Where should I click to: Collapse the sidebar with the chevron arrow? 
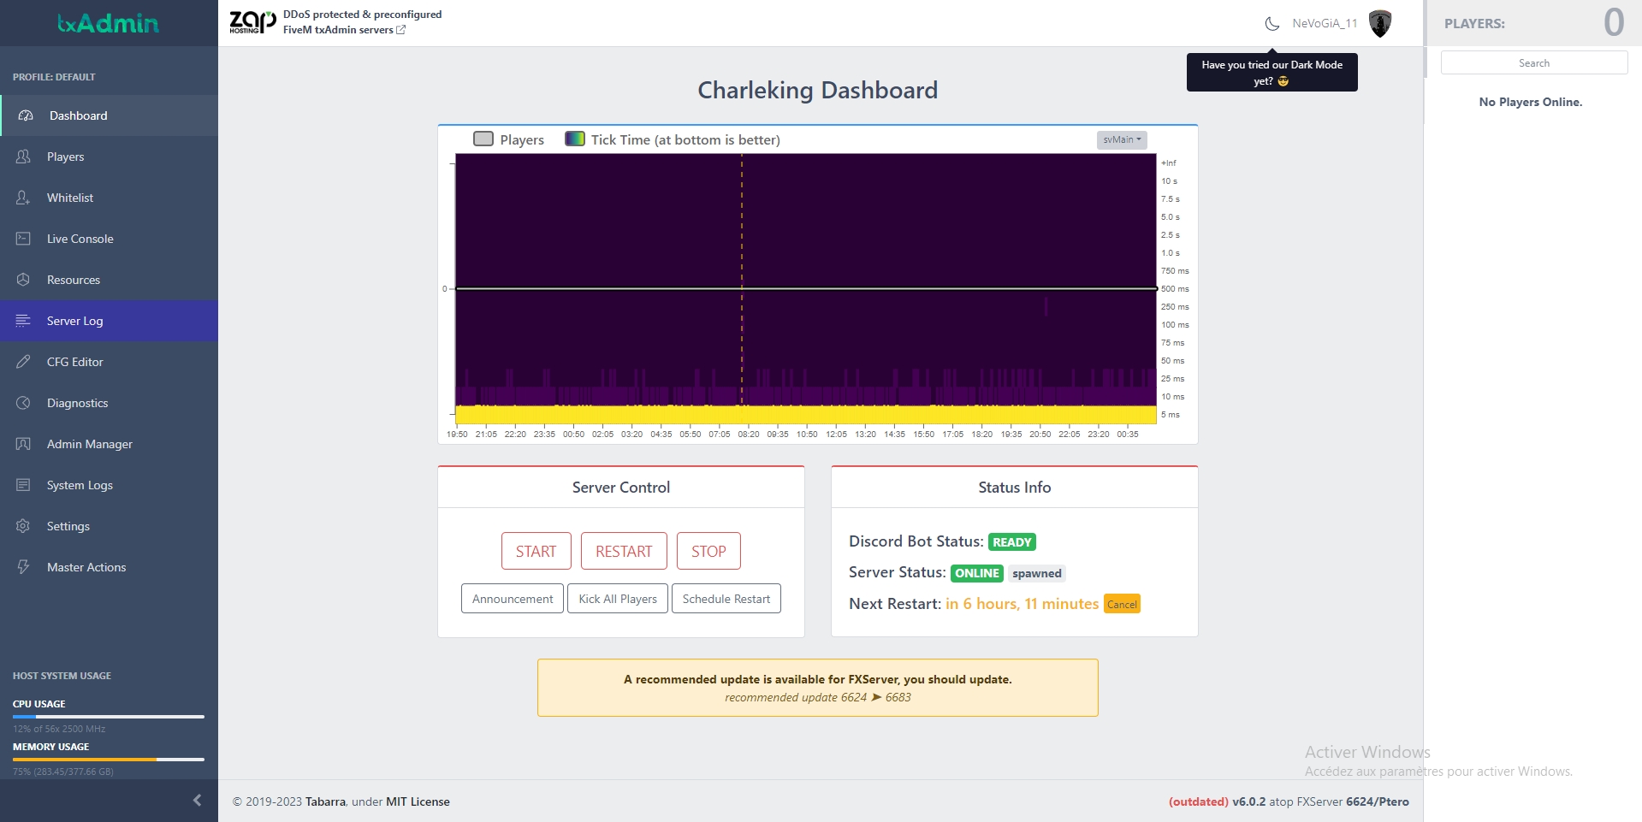coord(197,801)
